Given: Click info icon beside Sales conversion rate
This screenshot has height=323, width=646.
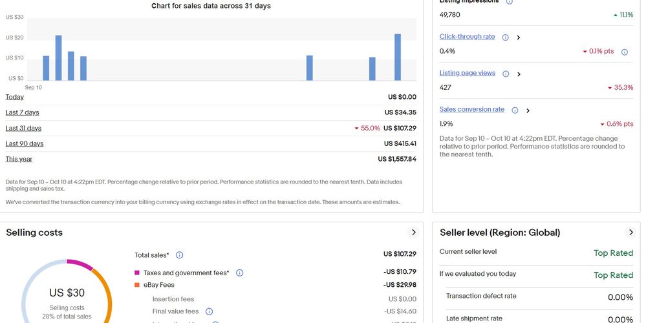Looking at the screenshot, I should coord(515,110).
